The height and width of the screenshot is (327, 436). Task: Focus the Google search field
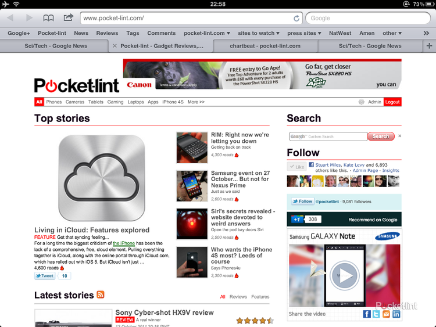point(368,18)
